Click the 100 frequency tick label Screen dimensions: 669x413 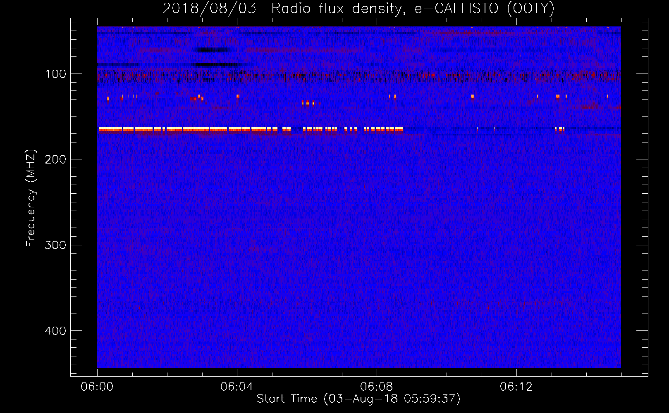(56, 74)
